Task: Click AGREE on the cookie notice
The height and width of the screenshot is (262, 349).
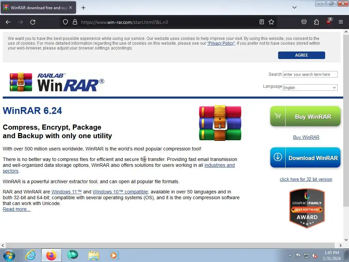Action: tap(301, 55)
